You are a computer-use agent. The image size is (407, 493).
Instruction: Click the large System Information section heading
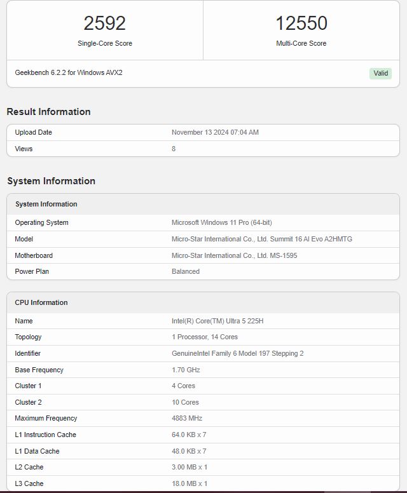tap(51, 181)
